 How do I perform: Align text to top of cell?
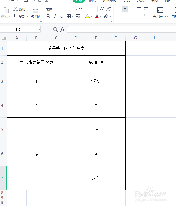[x=118, y=9]
